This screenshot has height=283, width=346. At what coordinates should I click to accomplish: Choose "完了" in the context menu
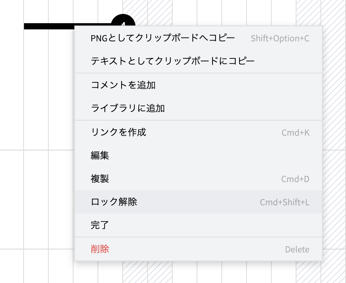coord(100,225)
